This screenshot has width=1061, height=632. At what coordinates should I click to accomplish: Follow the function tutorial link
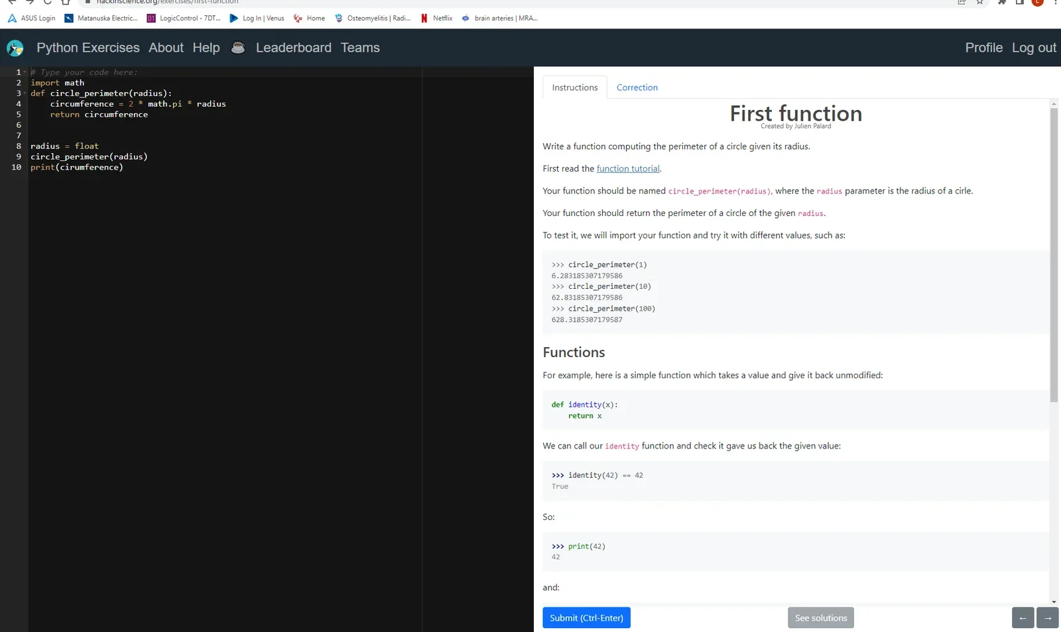[x=628, y=169]
